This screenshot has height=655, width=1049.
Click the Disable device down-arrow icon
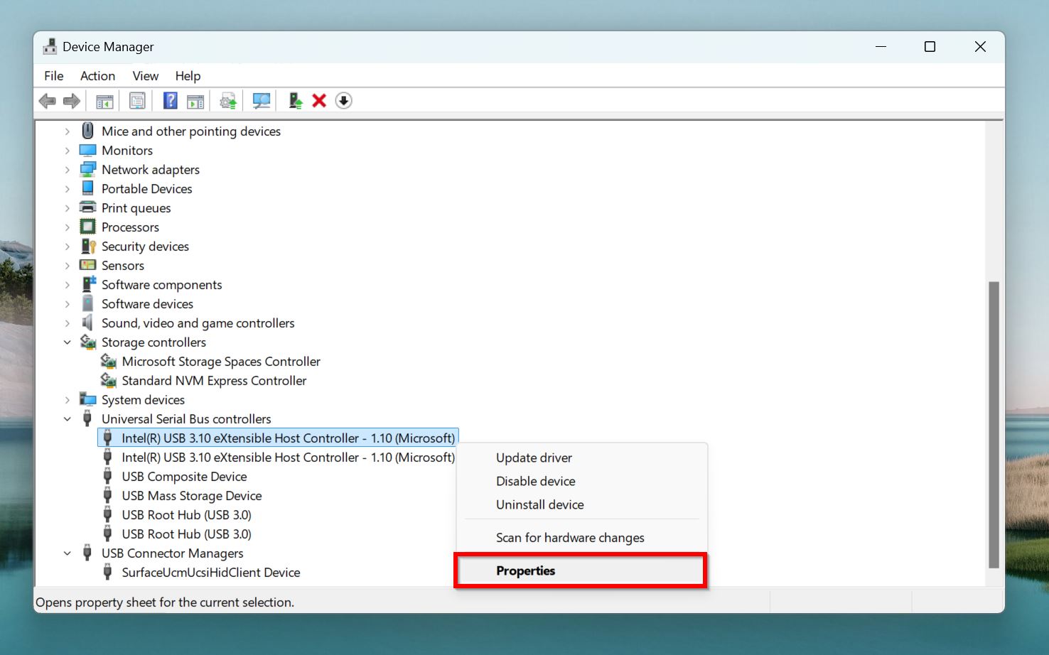coord(343,101)
